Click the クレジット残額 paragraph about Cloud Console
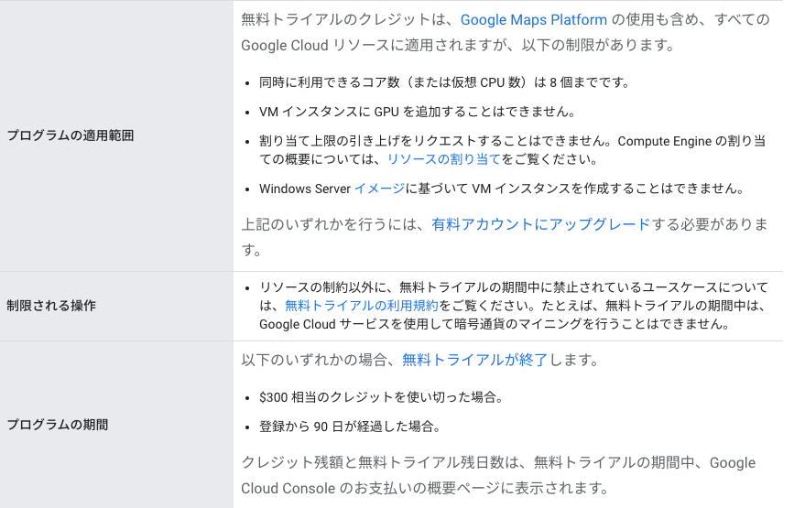Viewport: 805px width, 508px height. coord(498,476)
